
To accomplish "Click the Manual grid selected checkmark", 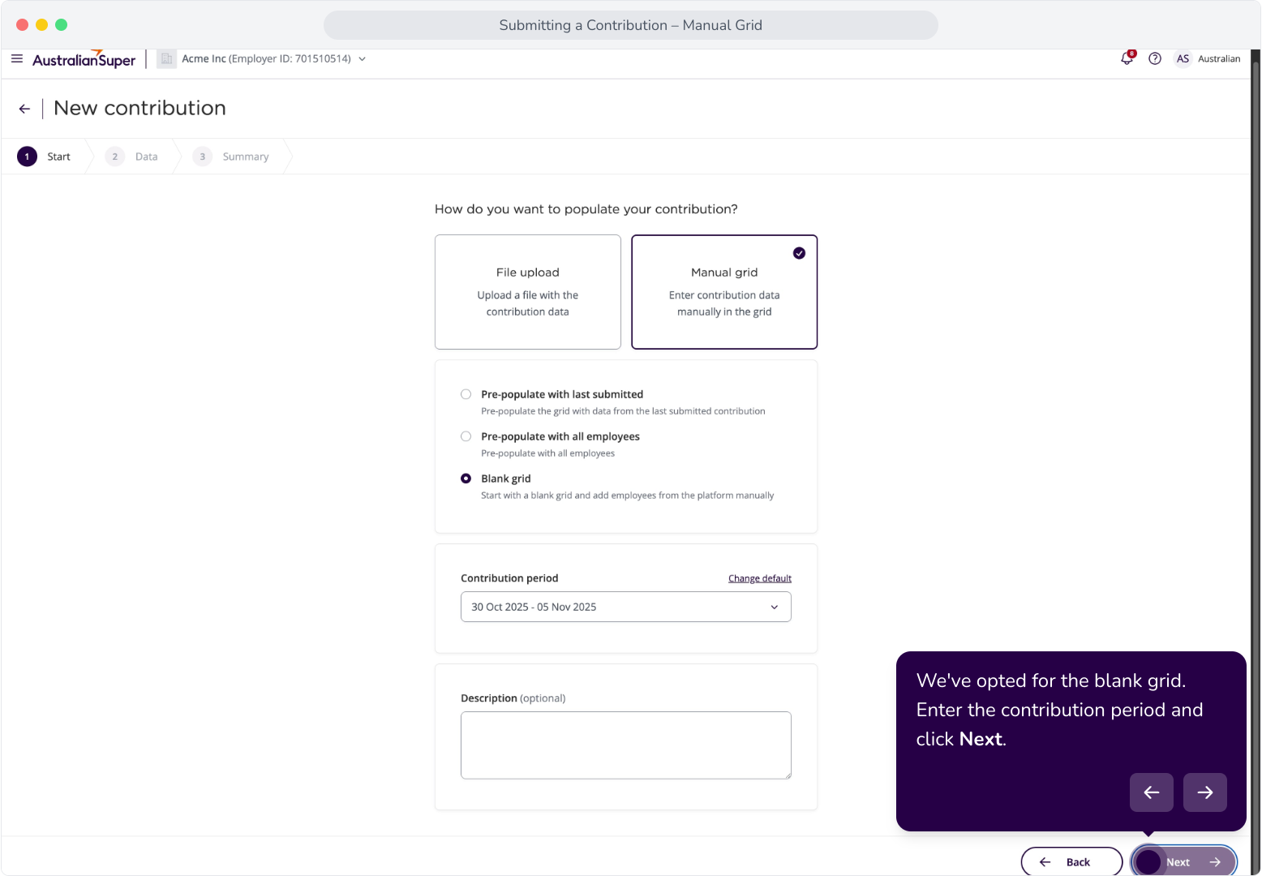I will point(799,253).
